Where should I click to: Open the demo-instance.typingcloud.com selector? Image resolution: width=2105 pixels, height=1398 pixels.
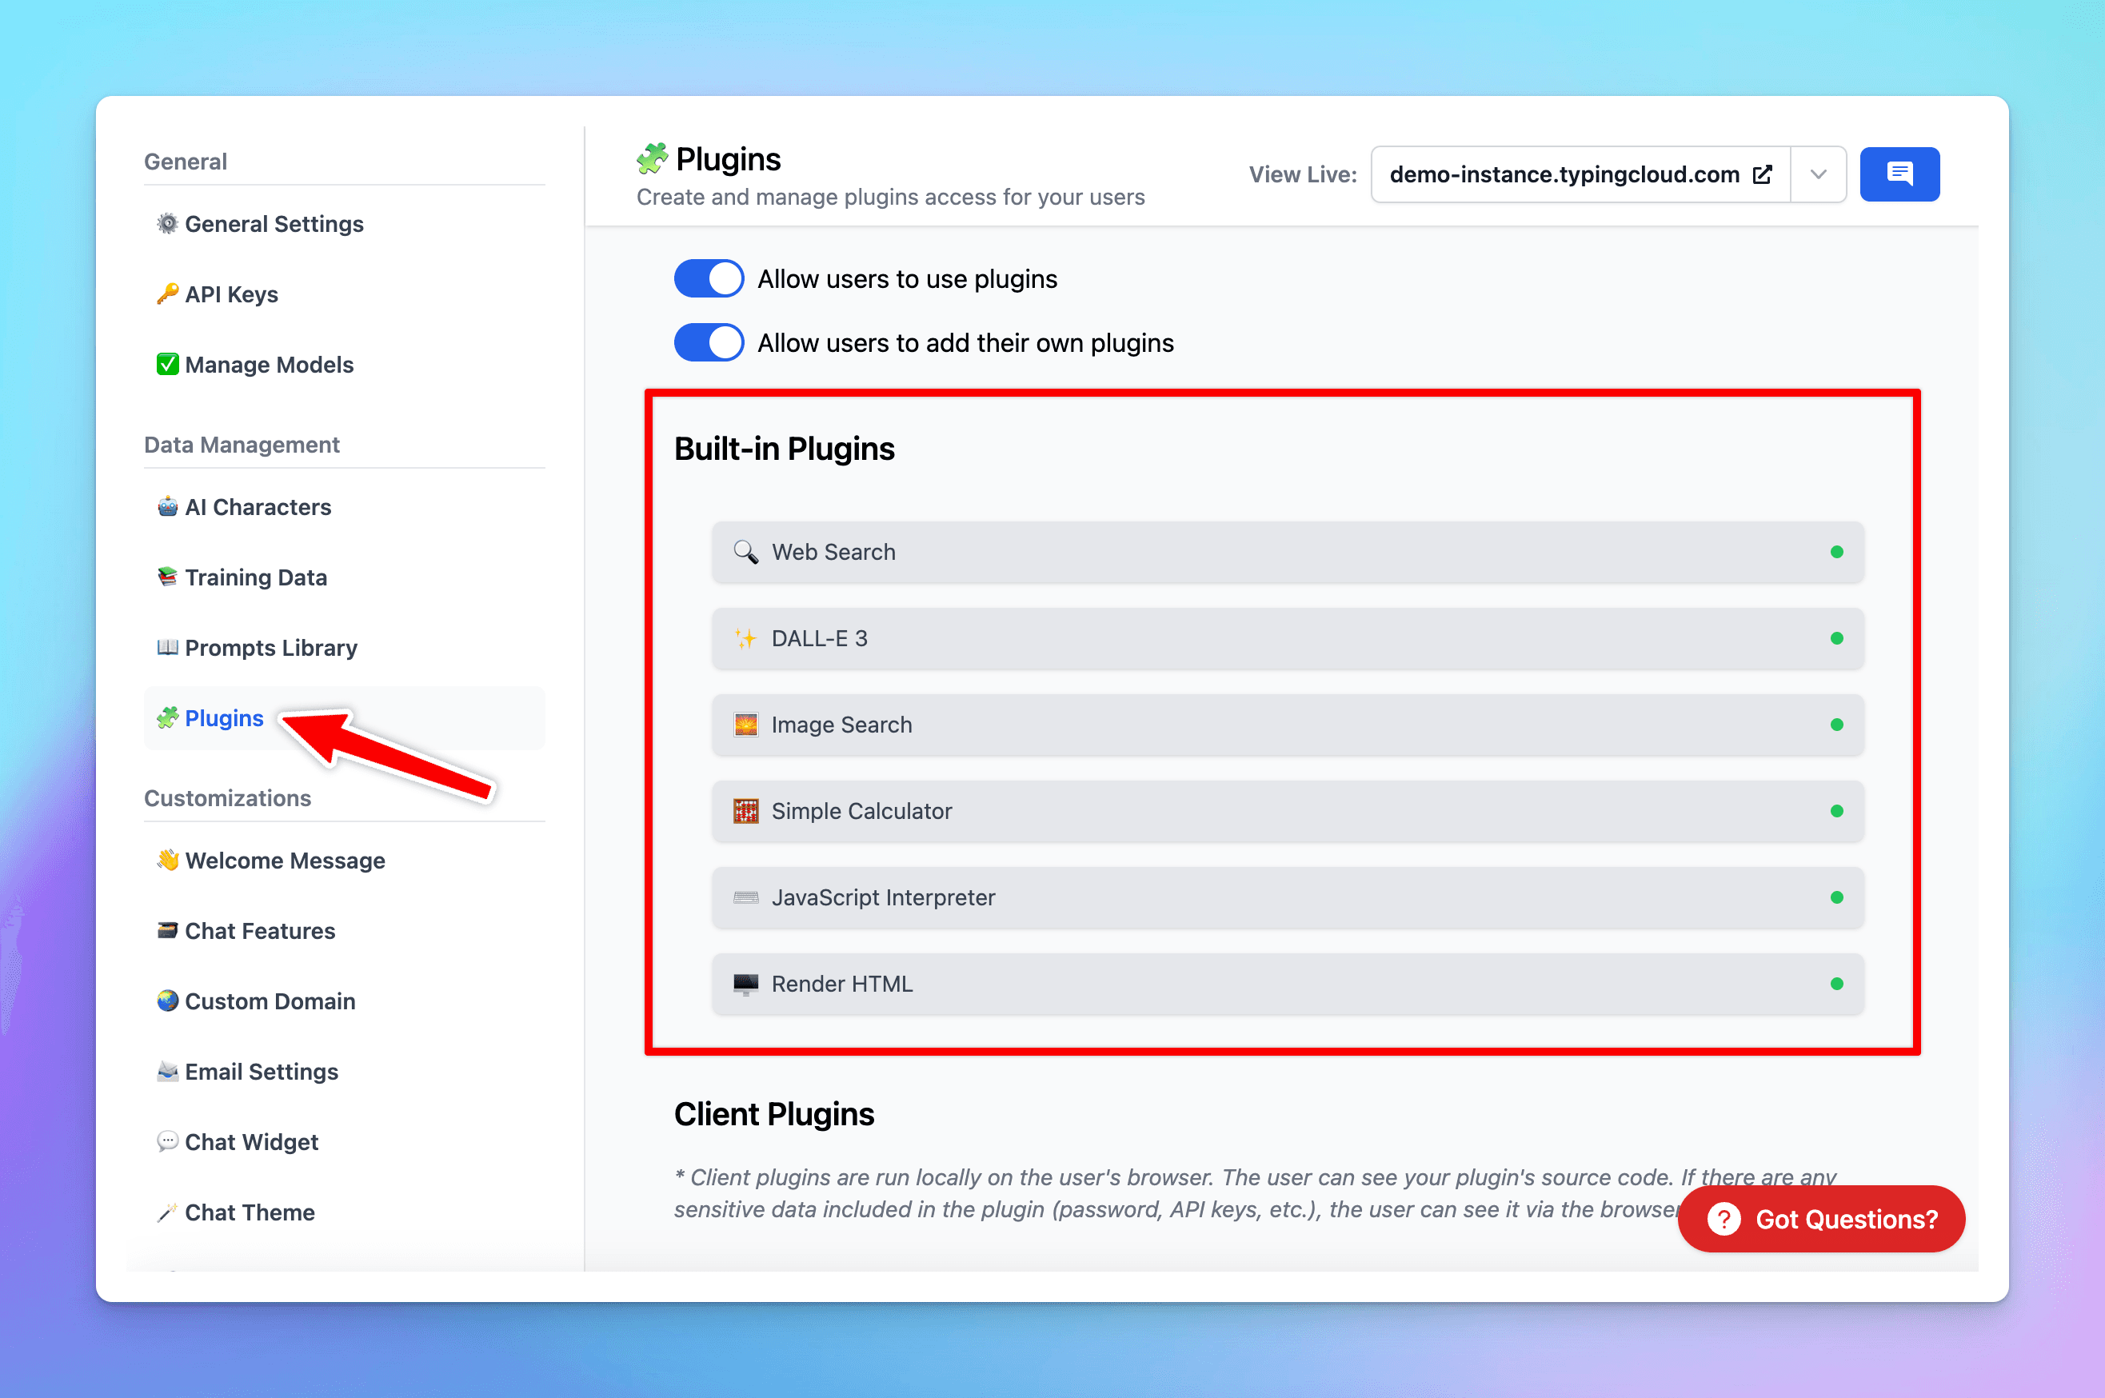click(x=1578, y=174)
